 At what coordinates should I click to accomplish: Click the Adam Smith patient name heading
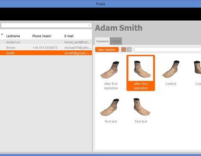click(119, 28)
